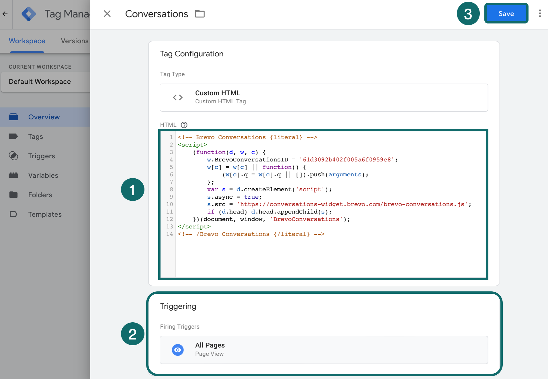Select the Custom HTML tag type card
Screen dimensions: 548x379
[x=324, y=97]
